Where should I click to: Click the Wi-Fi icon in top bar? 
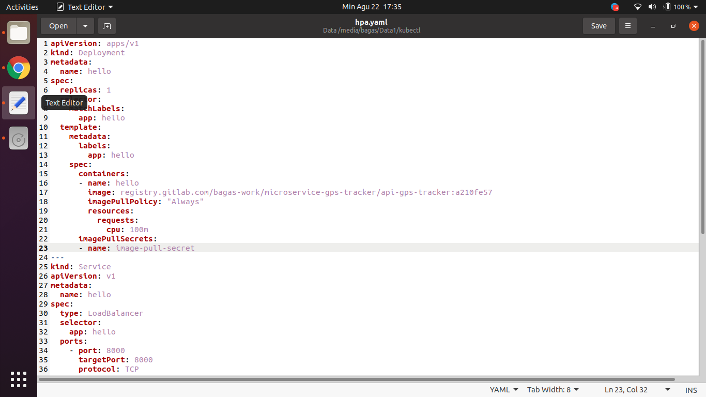637,7
